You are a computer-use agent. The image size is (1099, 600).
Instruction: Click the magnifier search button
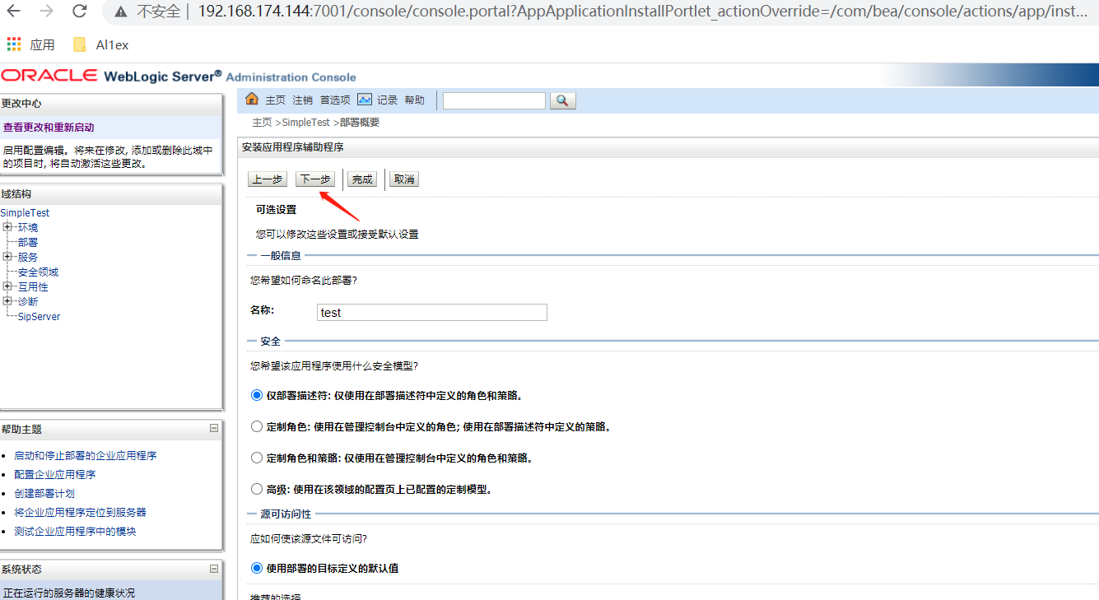pyautogui.click(x=562, y=100)
